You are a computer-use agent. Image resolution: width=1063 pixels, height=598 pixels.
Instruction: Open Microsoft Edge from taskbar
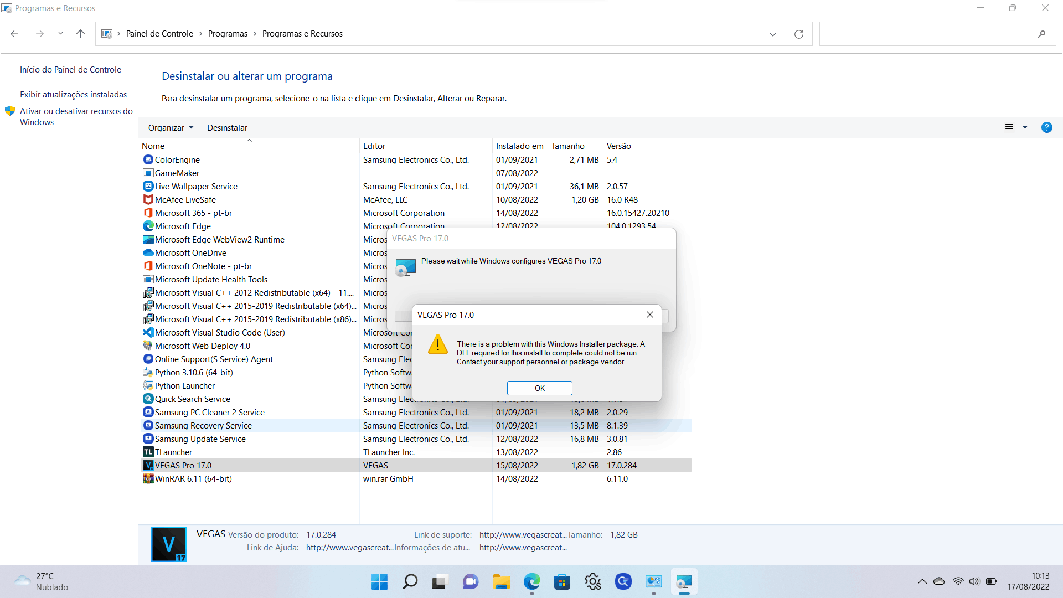(x=532, y=581)
